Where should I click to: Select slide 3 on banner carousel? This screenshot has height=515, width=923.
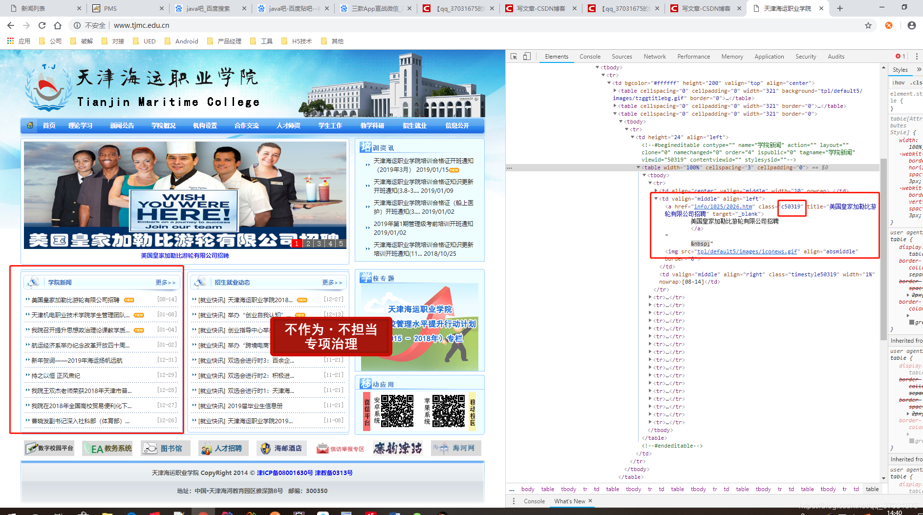[319, 243]
